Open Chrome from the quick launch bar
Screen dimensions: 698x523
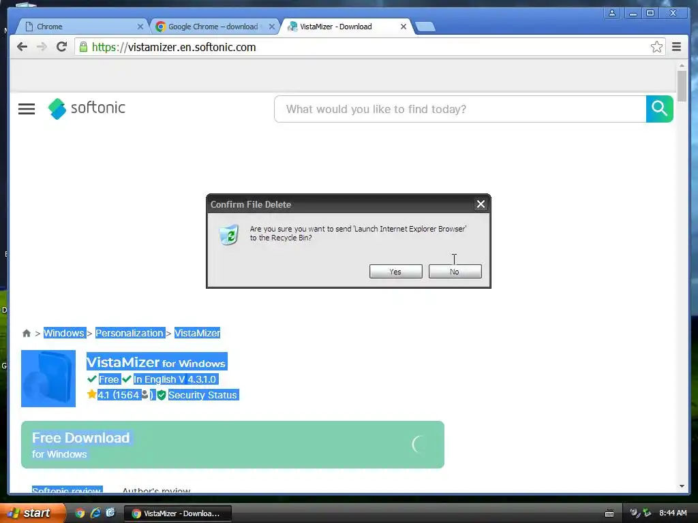(80, 513)
